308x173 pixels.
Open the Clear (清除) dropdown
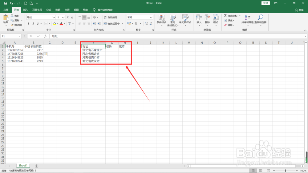coord(229,25)
